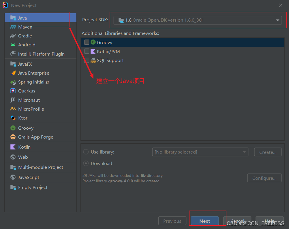Click the Web globe icon
289x229 pixels.
[13, 157]
